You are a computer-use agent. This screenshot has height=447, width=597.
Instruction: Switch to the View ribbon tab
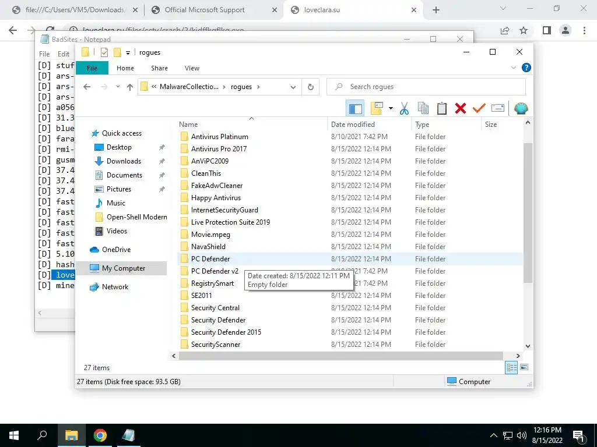(192, 68)
